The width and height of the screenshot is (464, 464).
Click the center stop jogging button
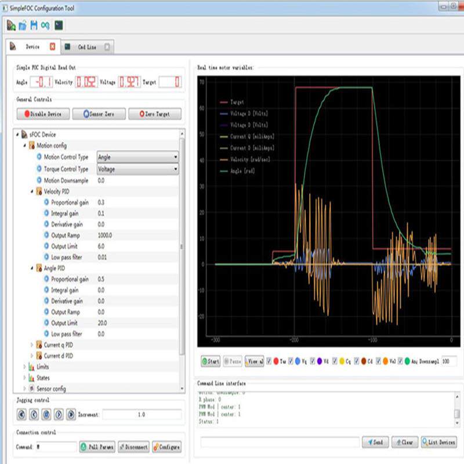pos(46,415)
